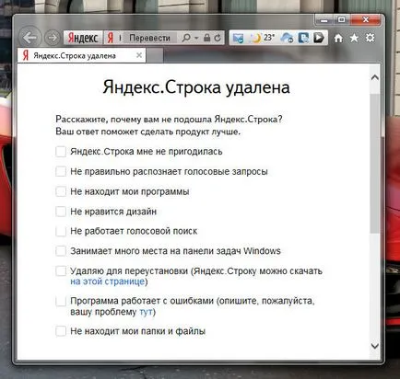
Task: Go back with the browser Back arrow
Action: coord(29,38)
